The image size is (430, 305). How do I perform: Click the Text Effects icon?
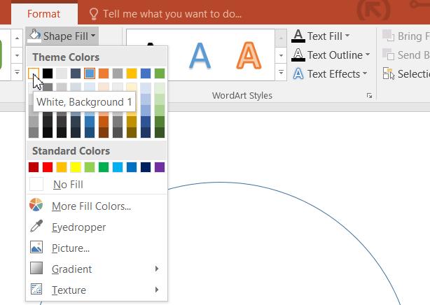click(x=298, y=73)
